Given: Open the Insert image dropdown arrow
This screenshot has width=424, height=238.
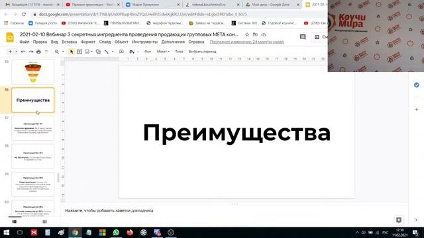Looking at the screenshot, I should [91, 52].
